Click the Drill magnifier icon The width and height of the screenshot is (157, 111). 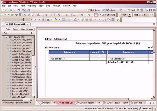click(147, 10)
